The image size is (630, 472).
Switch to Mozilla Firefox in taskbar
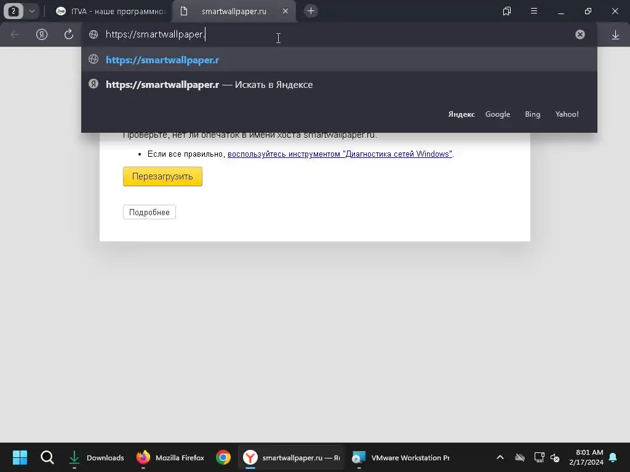click(170, 457)
